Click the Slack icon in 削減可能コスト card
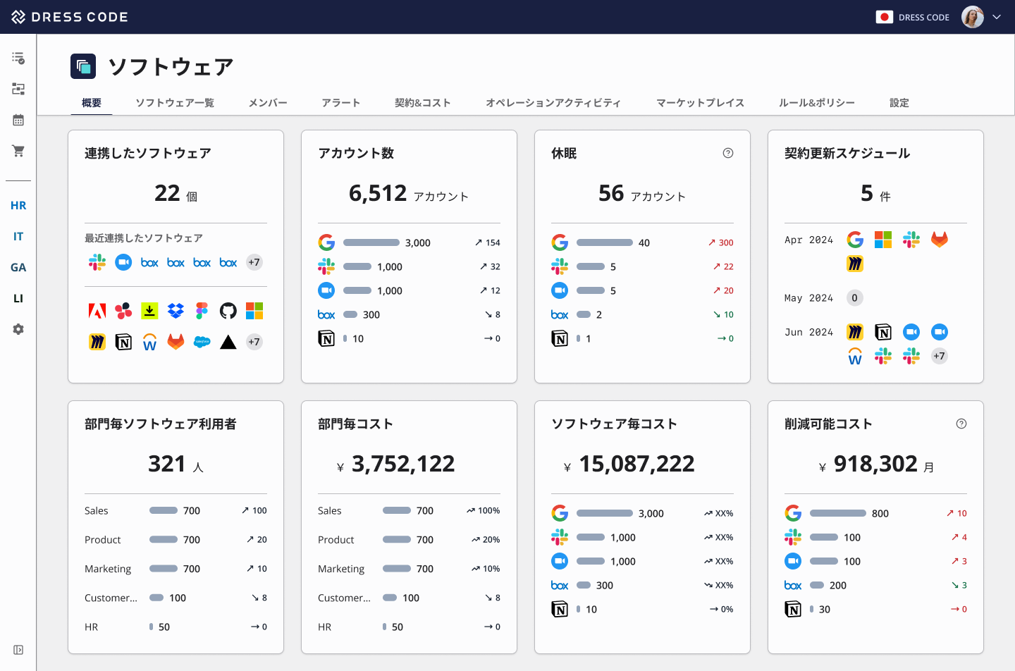 (x=792, y=537)
